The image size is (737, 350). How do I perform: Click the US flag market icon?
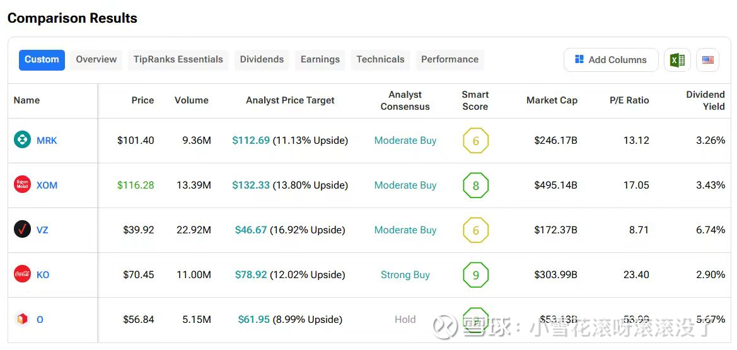[708, 60]
